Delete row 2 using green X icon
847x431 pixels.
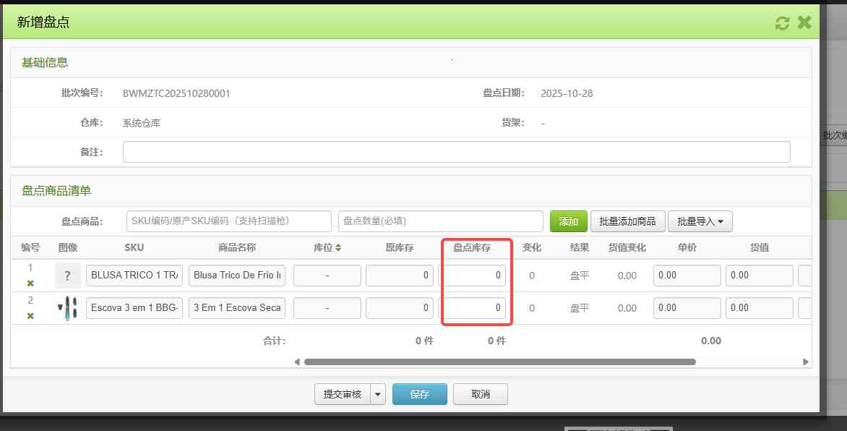pyautogui.click(x=30, y=316)
